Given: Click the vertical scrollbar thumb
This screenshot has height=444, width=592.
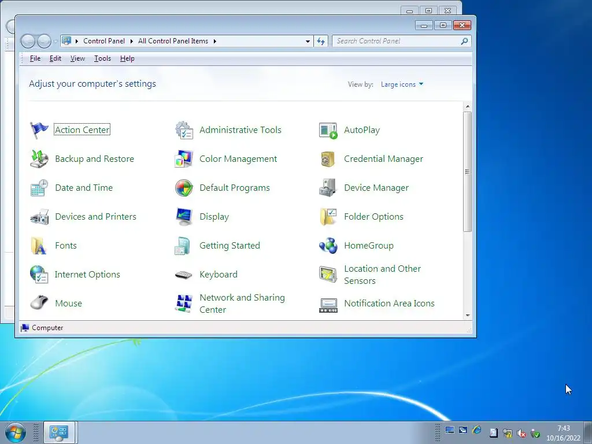Looking at the screenshot, I should click(468, 172).
